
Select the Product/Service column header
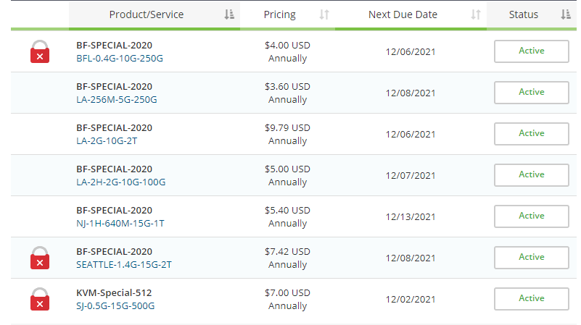(146, 14)
